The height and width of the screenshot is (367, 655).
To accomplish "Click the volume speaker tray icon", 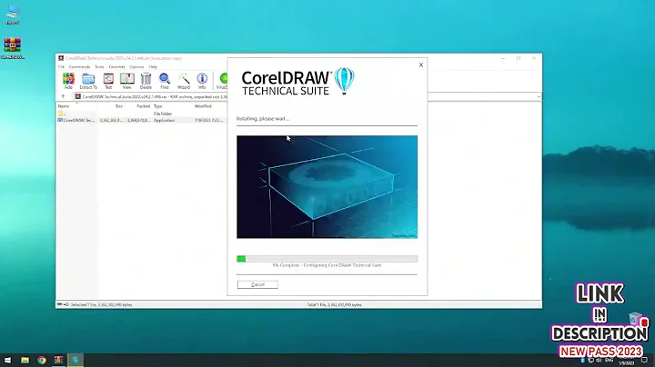I will (x=599, y=361).
